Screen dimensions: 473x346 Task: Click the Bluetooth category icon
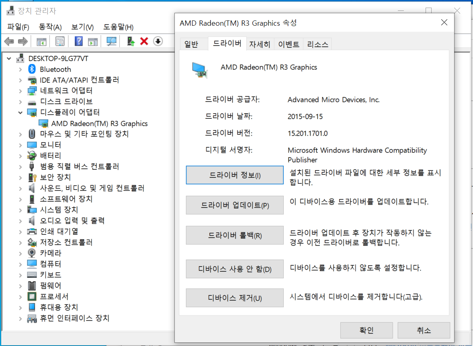pos(32,69)
